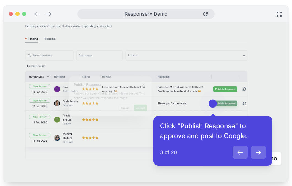Go back with the browser back arrow

click(x=37, y=14)
